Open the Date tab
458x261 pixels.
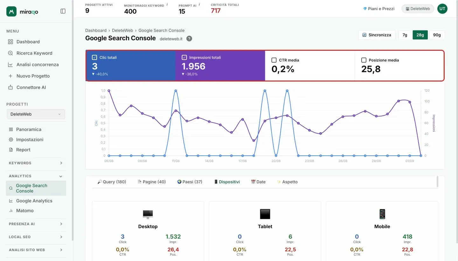[258, 182]
